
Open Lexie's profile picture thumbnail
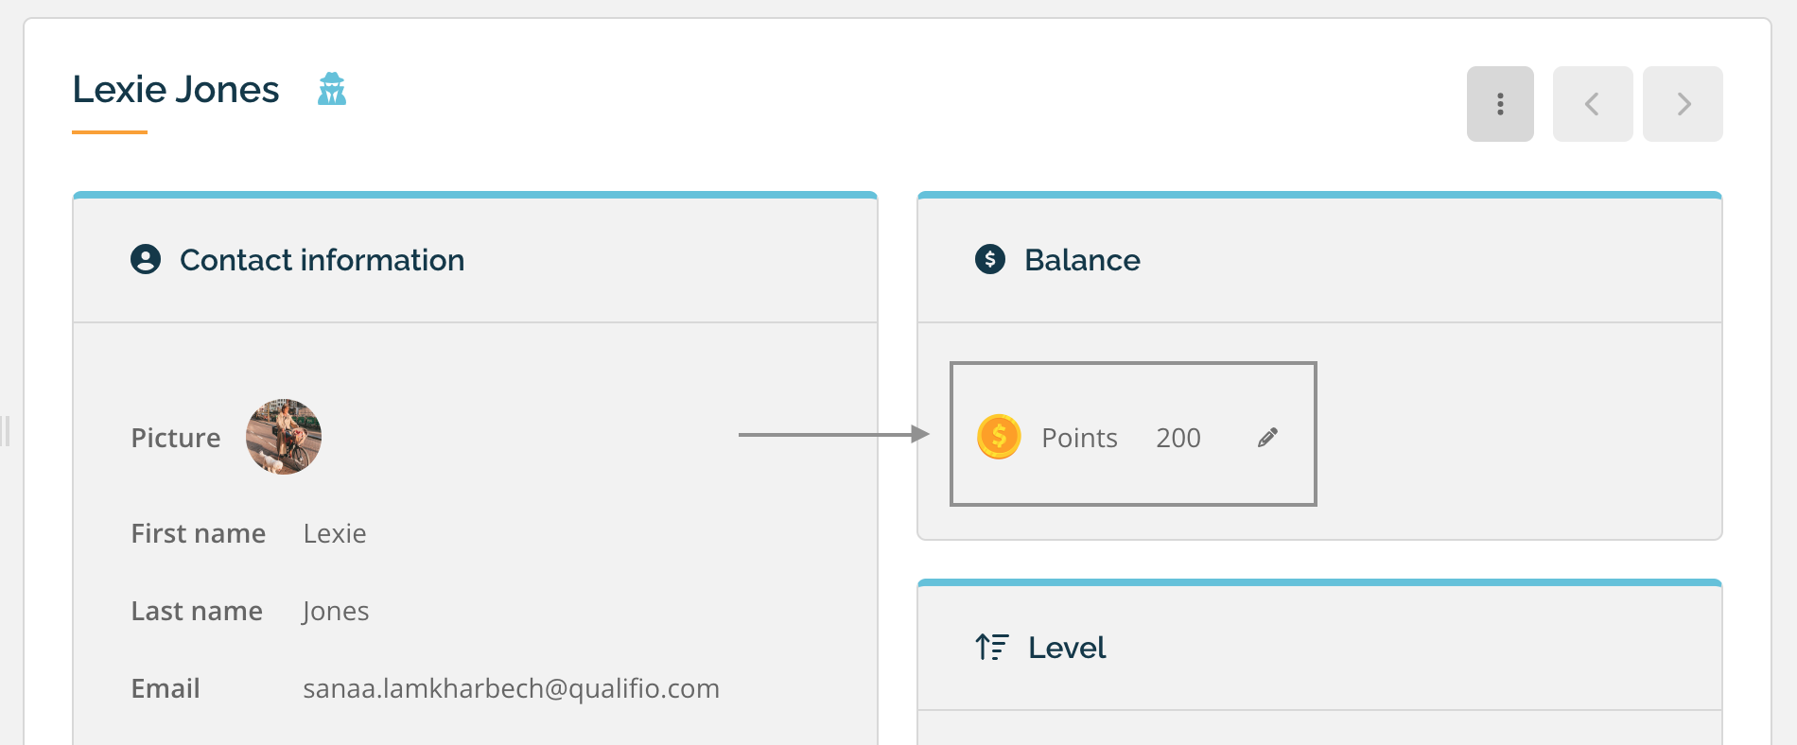point(284,437)
